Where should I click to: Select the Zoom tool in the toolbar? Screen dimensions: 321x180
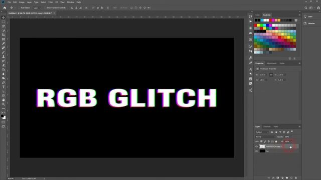4,104
